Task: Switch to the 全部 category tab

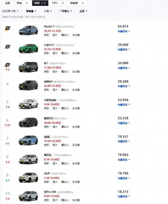Action: tap(8, 3)
